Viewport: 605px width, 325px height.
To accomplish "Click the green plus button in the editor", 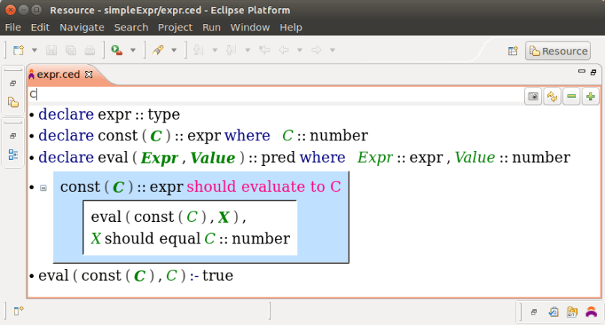I will click(x=591, y=96).
